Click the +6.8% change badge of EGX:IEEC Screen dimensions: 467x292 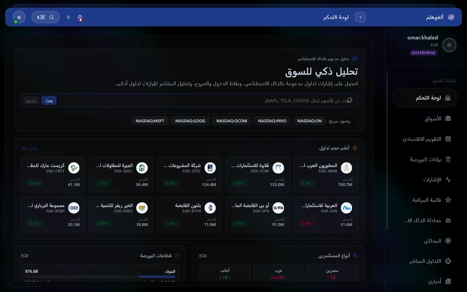171,183
